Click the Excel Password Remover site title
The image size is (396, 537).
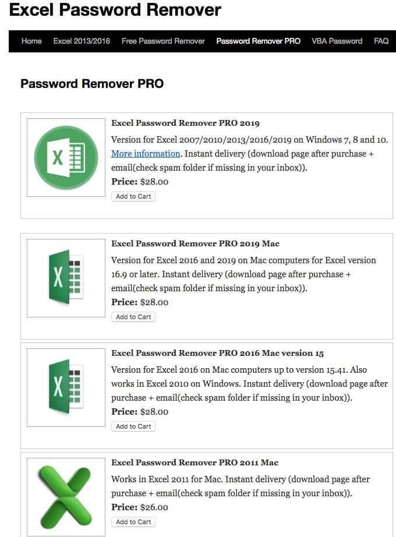pyautogui.click(x=115, y=10)
